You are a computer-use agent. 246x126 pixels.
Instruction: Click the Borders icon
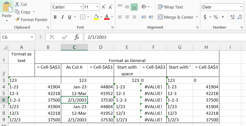pos(83,17)
